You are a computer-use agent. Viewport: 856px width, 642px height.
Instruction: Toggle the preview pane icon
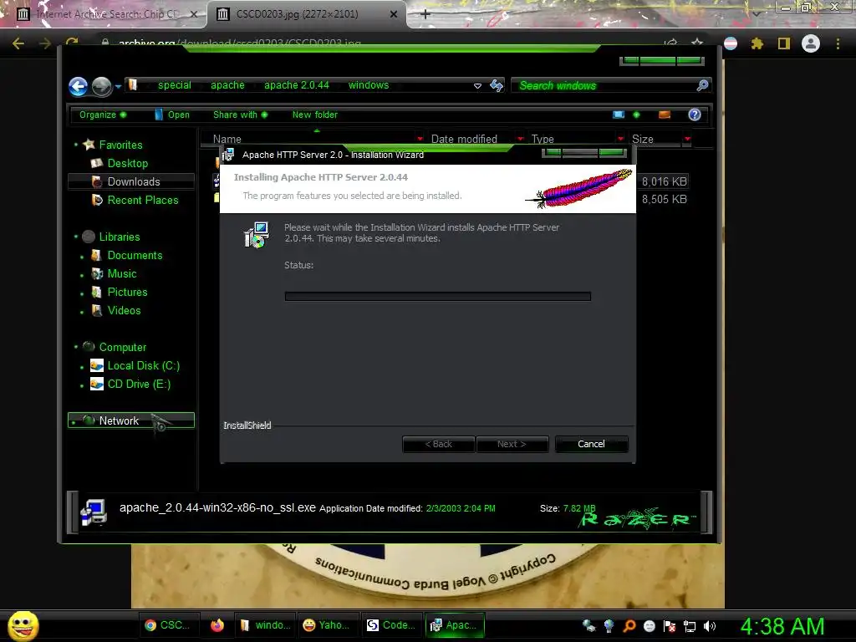(665, 115)
